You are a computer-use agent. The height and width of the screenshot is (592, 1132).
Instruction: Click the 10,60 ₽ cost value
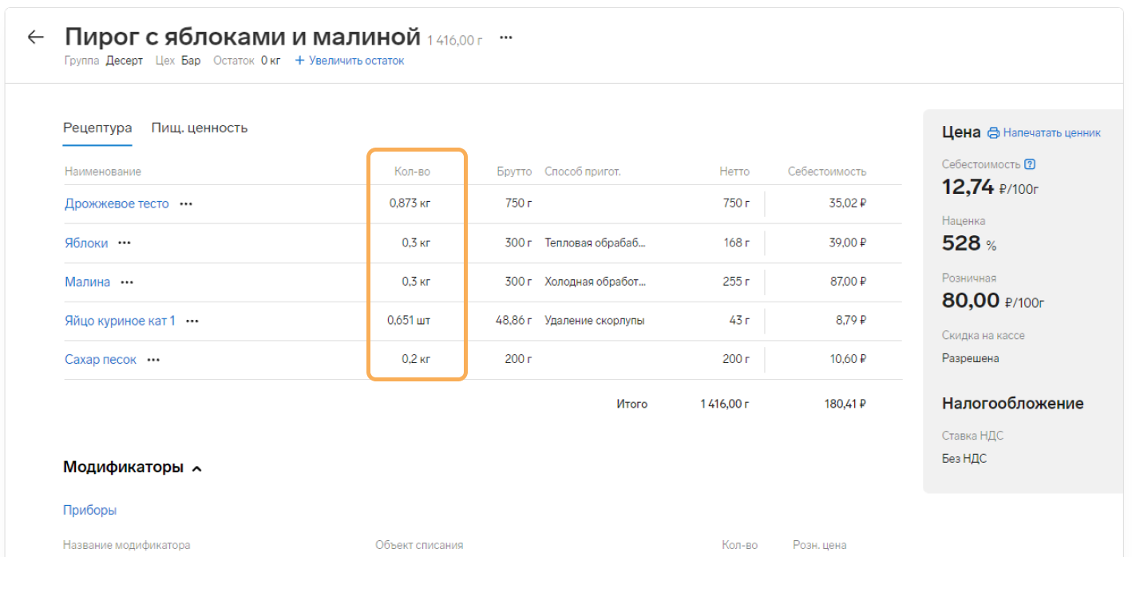[849, 360]
